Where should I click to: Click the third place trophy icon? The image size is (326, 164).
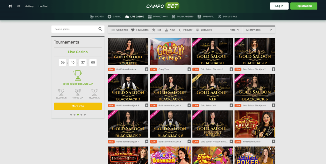pyautogui.click(x=94, y=92)
